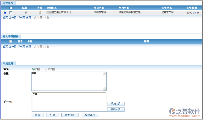The height and width of the screenshot is (120, 203).
Task: Click the 添加人员 button
Action: click(x=116, y=104)
